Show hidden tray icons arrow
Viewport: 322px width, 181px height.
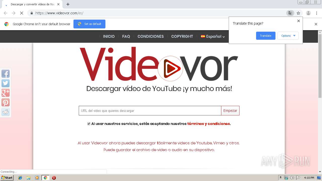(280, 178)
